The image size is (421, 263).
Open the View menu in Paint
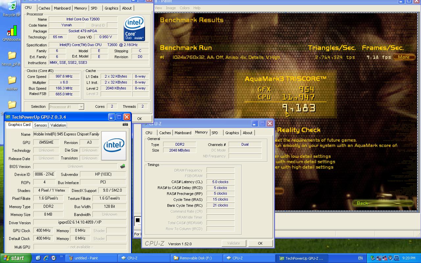pyautogui.click(x=158, y=8)
